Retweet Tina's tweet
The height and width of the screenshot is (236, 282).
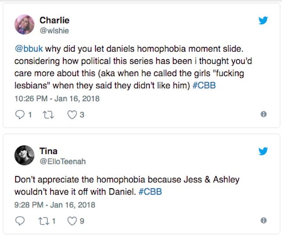pos(43,220)
